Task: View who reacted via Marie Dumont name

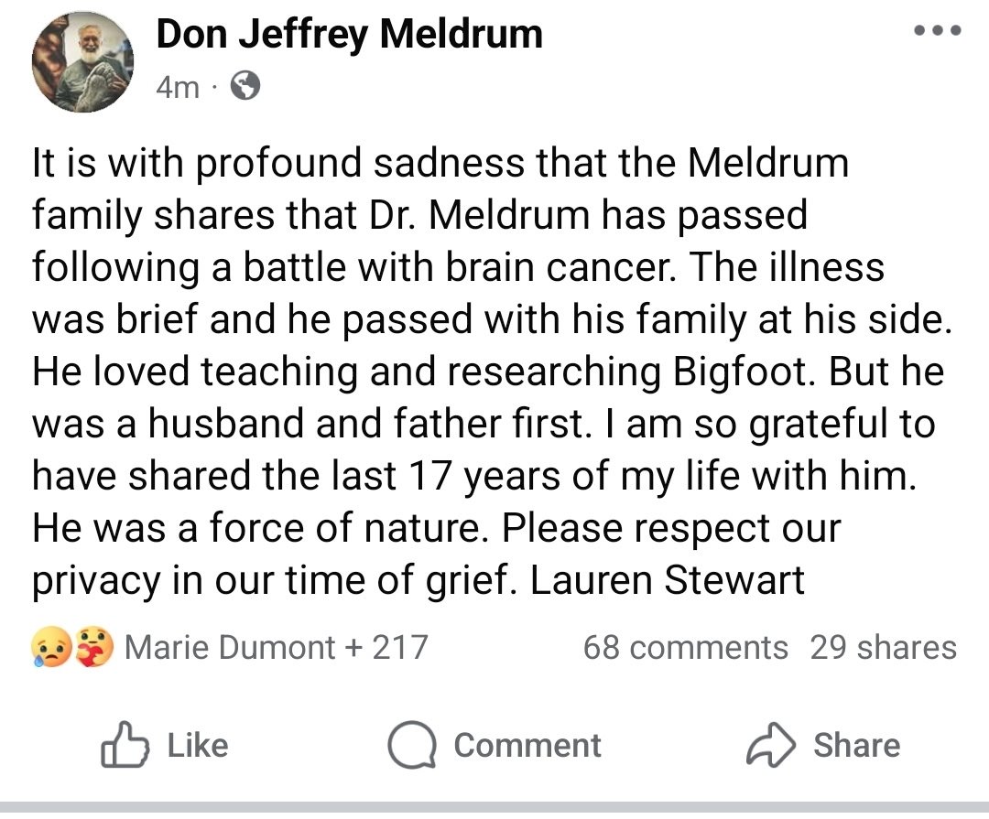Action: (x=230, y=648)
